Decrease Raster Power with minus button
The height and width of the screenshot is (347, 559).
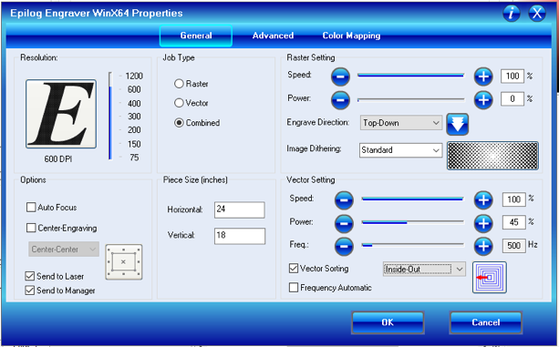tap(340, 100)
